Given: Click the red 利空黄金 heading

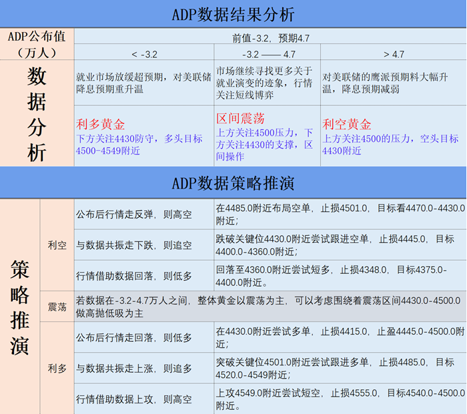Looking at the screenshot, I should click(x=347, y=125).
